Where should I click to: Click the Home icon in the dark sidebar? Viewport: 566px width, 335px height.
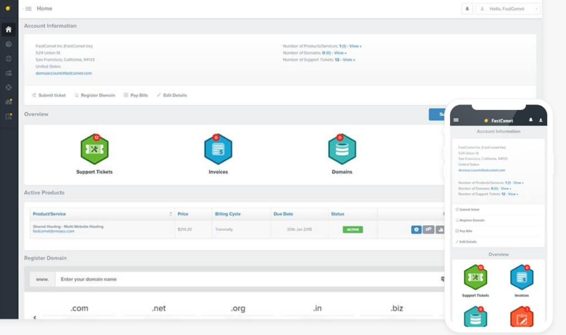pyautogui.click(x=8, y=30)
